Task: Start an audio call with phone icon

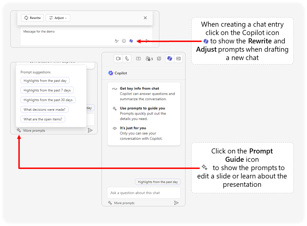Action: [x=127, y=59]
